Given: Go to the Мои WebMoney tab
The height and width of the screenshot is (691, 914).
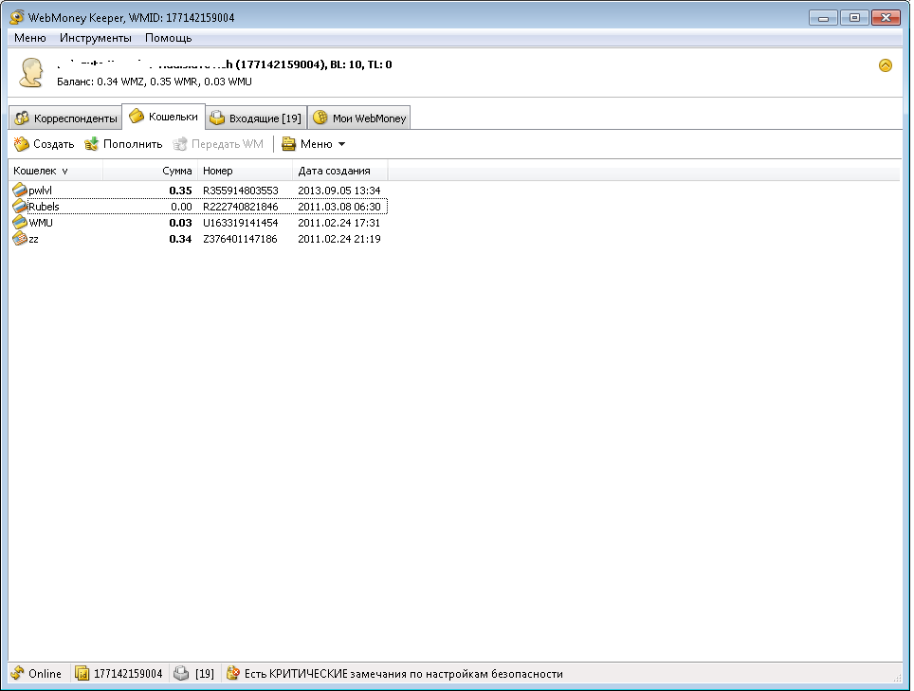Looking at the screenshot, I should tap(359, 118).
